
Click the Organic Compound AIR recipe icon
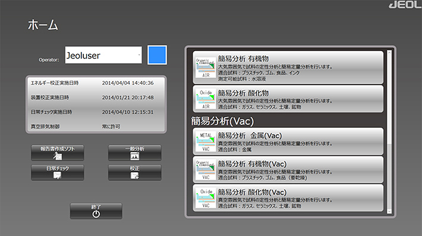tap(206, 68)
